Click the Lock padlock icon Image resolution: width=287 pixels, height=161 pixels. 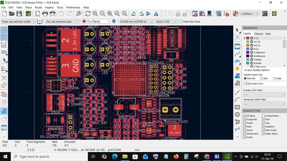point(178,14)
